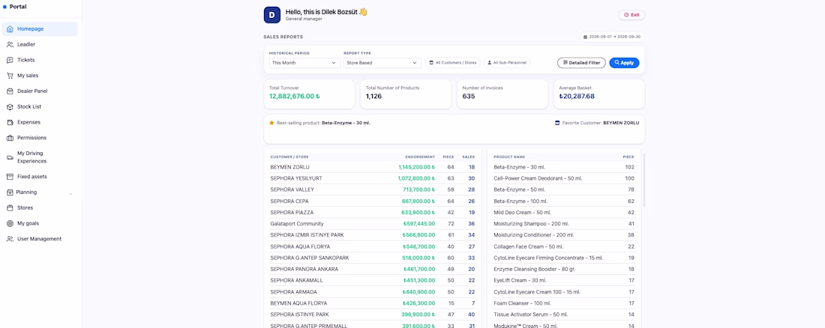Viewport: 825px width, 328px height.
Task: Click the Leadler people icon
Action: [10, 45]
